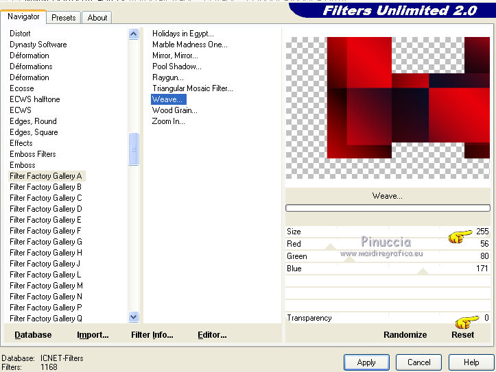Viewport: 496px width, 372px height.
Task: Choose the Zoom In filter
Action: tap(168, 121)
